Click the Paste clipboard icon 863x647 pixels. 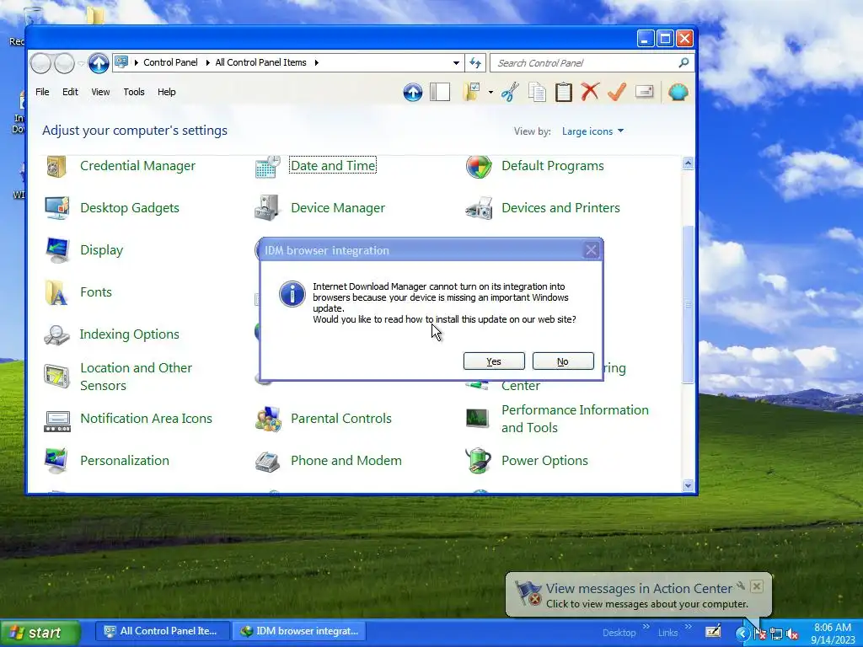[x=564, y=92]
